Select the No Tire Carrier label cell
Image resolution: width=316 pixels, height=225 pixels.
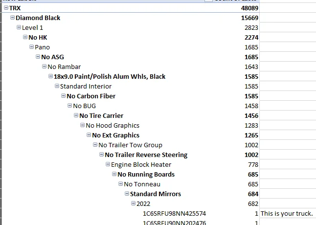(x=101, y=115)
